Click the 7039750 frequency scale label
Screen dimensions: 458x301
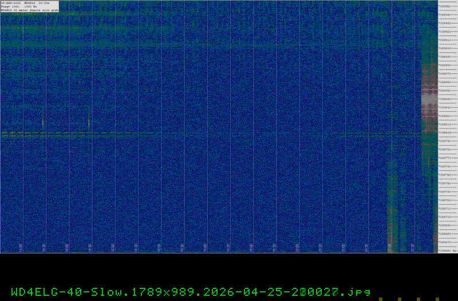click(445, 175)
